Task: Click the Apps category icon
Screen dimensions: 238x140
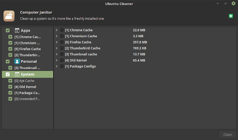Action: [17, 31]
